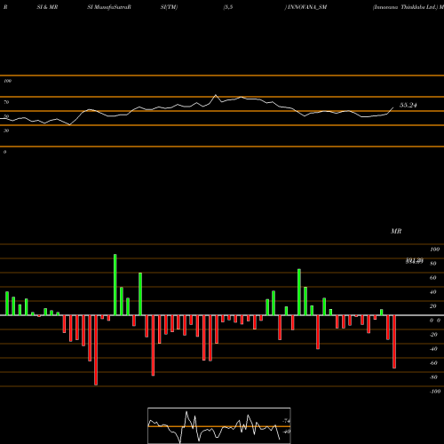The height and width of the screenshot is (444, 444).
Task: Select the last red bar at histogram's right end
Action: tap(394, 342)
